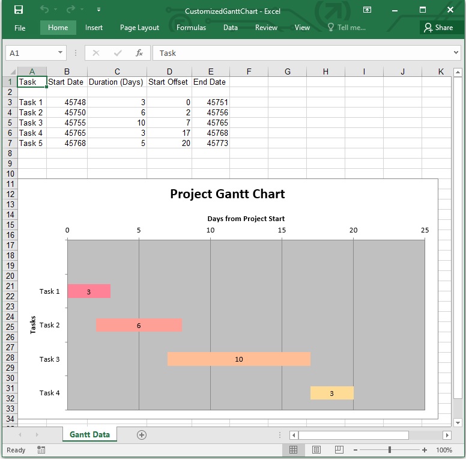466x459 pixels.
Task: Open Customize Quick Access Toolbar dropdown
Action: (99, 10)
